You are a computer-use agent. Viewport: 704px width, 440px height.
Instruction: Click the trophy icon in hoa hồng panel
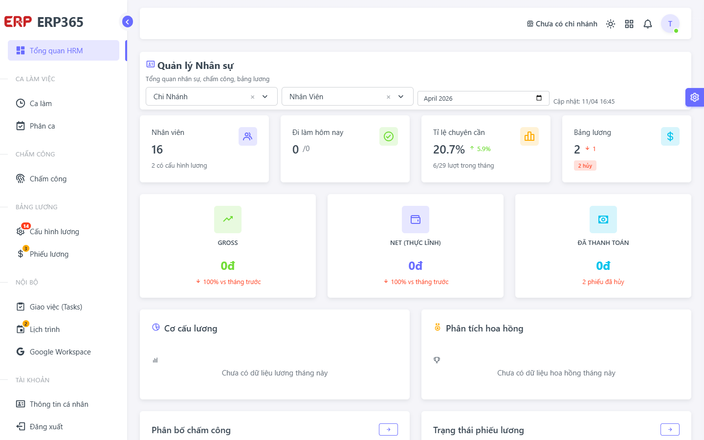(437, 360)
